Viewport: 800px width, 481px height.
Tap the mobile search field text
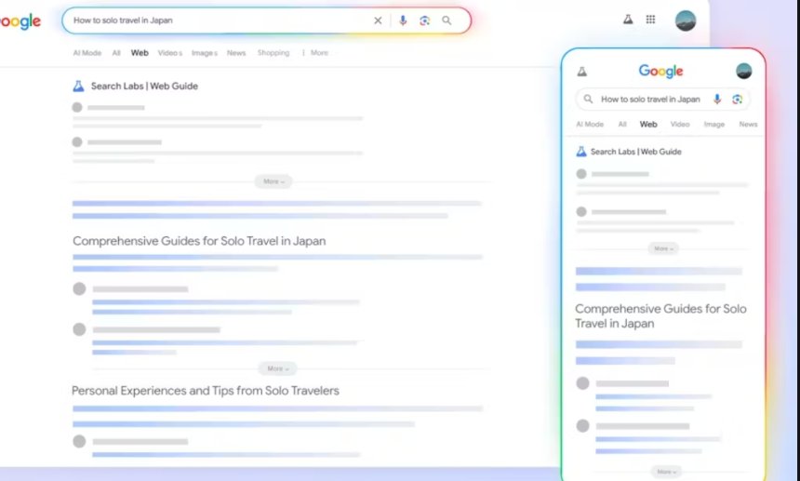tap(650, 99)
